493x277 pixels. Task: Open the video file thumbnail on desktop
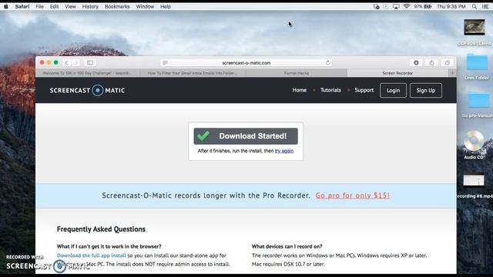(x=475, y=28)
